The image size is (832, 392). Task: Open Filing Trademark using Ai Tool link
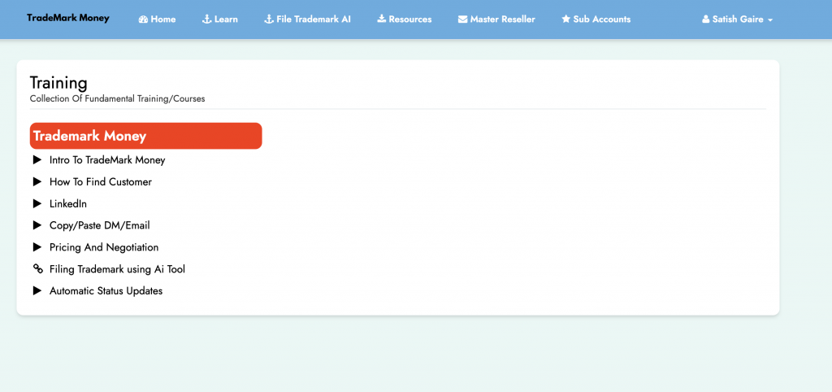117,269
